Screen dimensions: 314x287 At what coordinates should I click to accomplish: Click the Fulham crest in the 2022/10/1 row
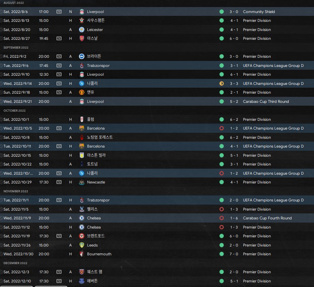[x=82, y=119]
